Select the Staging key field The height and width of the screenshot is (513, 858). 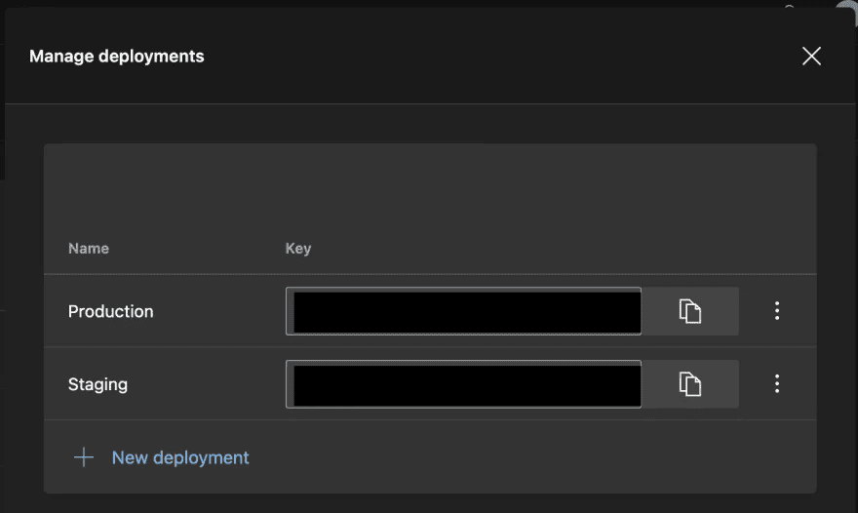(x=466, y=384)
